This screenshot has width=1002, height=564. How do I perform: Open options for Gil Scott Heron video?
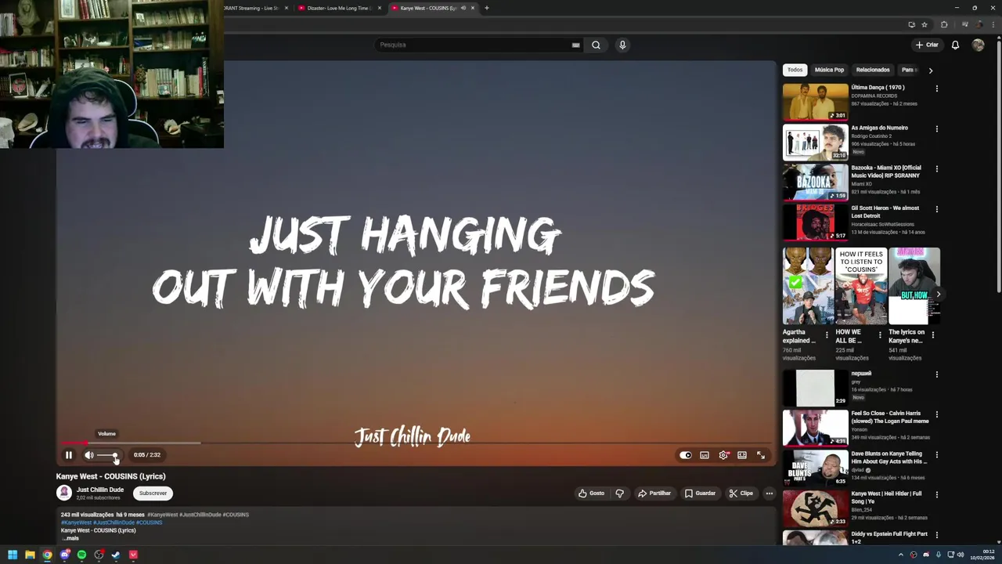click(936, 209)
